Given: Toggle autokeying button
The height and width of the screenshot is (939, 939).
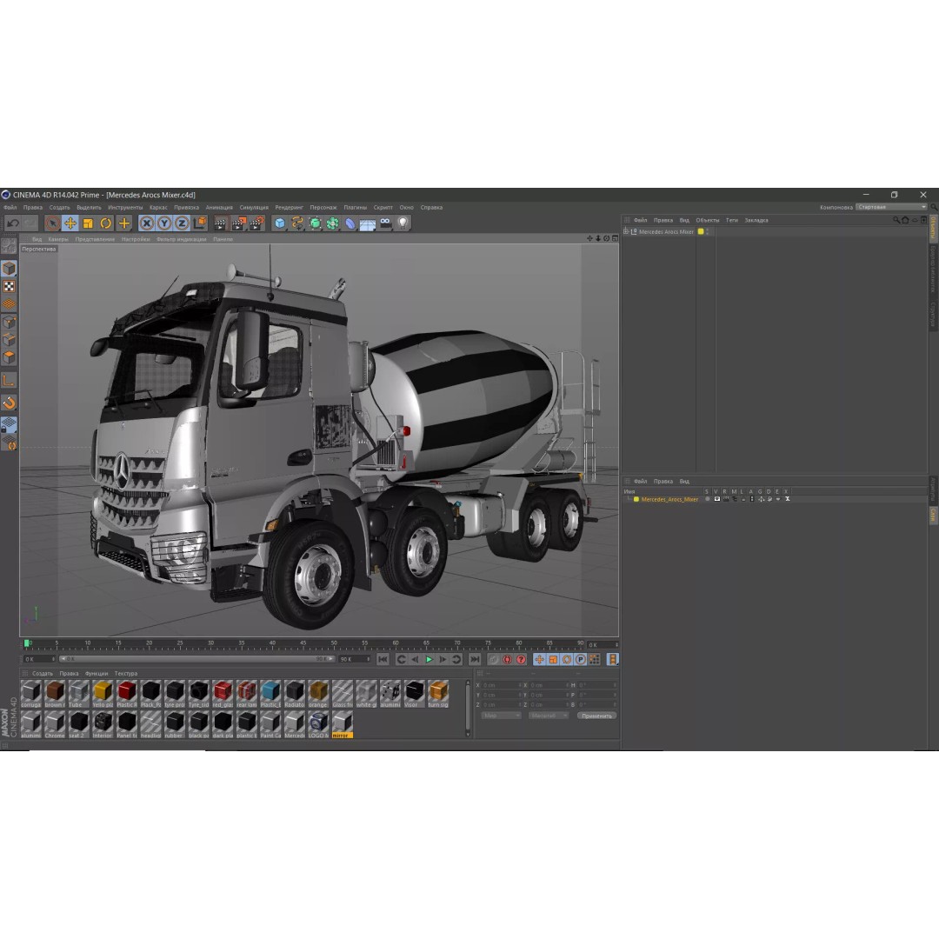Looking at the screenshot, I should click(x=507, y=659).
